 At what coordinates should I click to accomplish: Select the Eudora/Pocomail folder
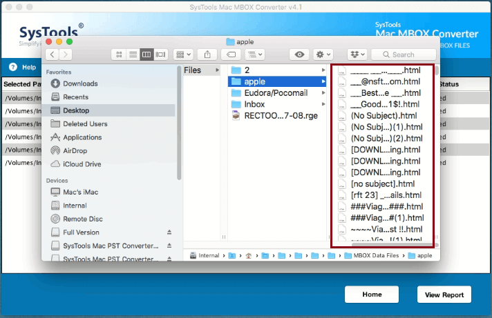276,93
